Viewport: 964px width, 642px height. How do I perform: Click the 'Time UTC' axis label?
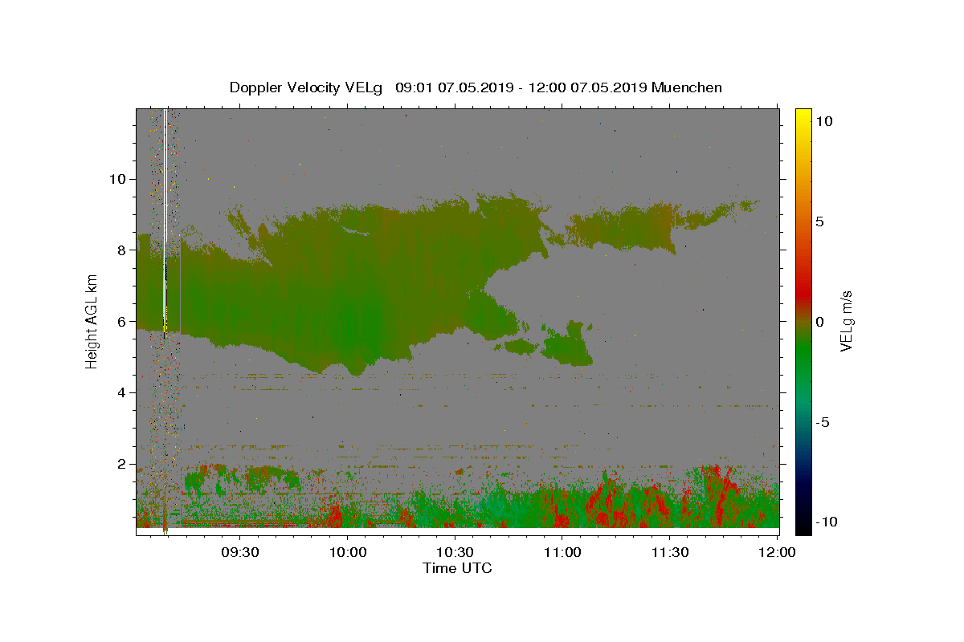tap(457, 568)
